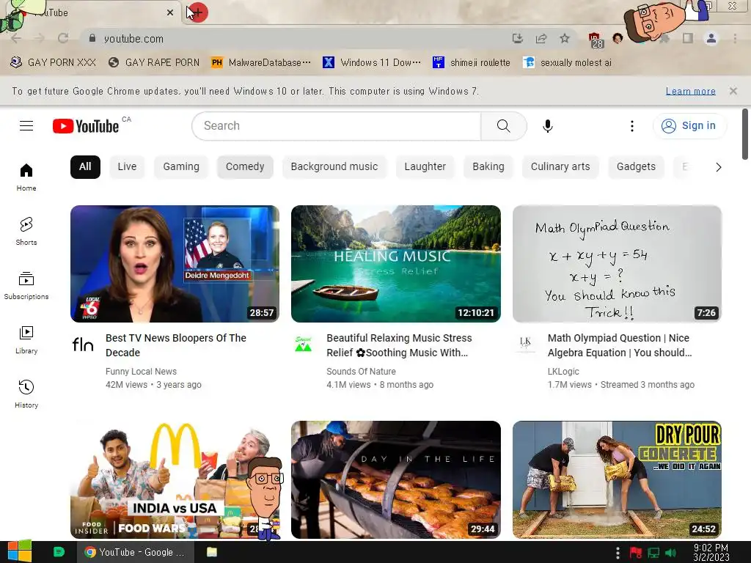Open Shorts from the sidebar
Image resolution: width=751 pixels, height=563 pixels.
[26, 231]
